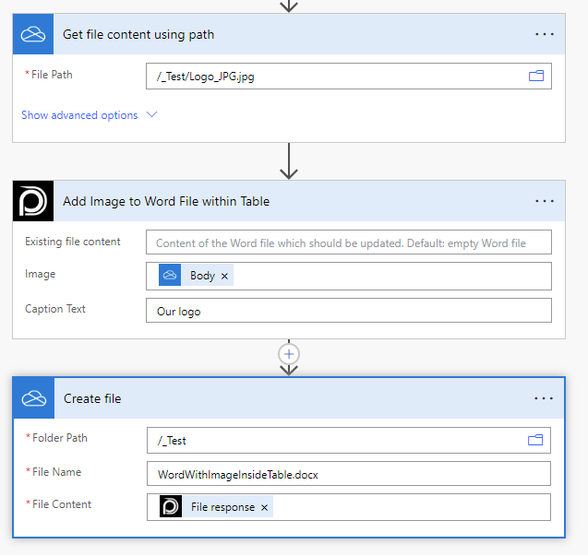Click the advanced options chevron arrow
This screenshot has width=588, height=556.
(x=152, y=115)
